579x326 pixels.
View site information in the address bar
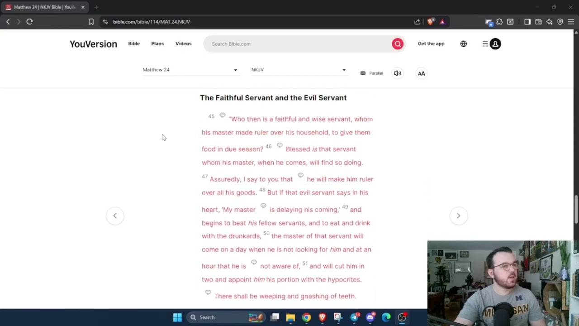[x=105, y=22]
